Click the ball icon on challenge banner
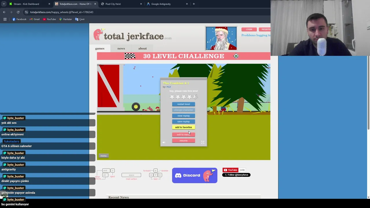370x208 pixels. 236,56
